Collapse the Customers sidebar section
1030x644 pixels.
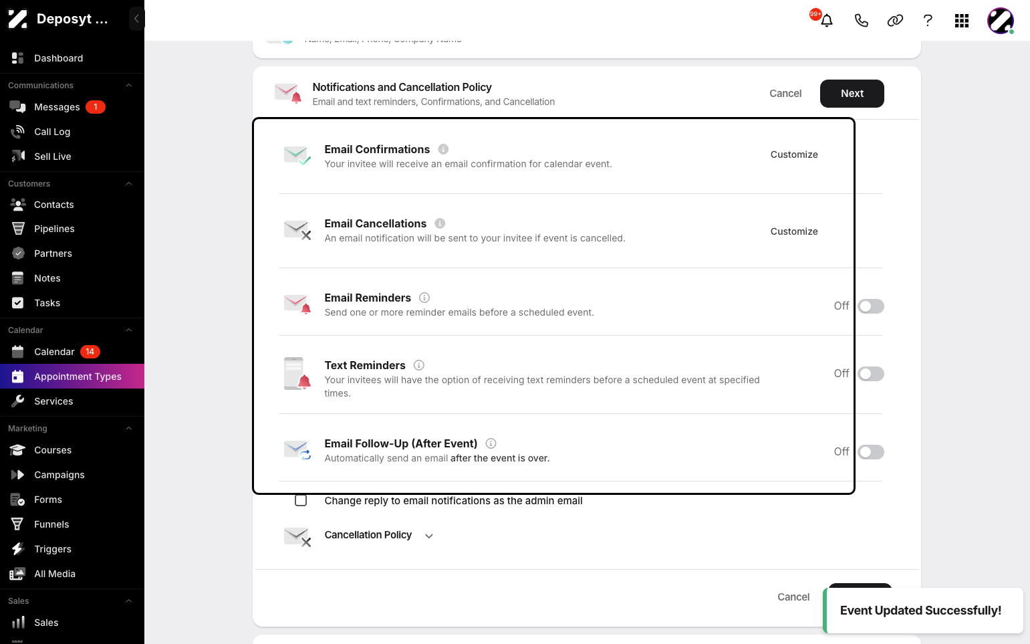(129, 184)
